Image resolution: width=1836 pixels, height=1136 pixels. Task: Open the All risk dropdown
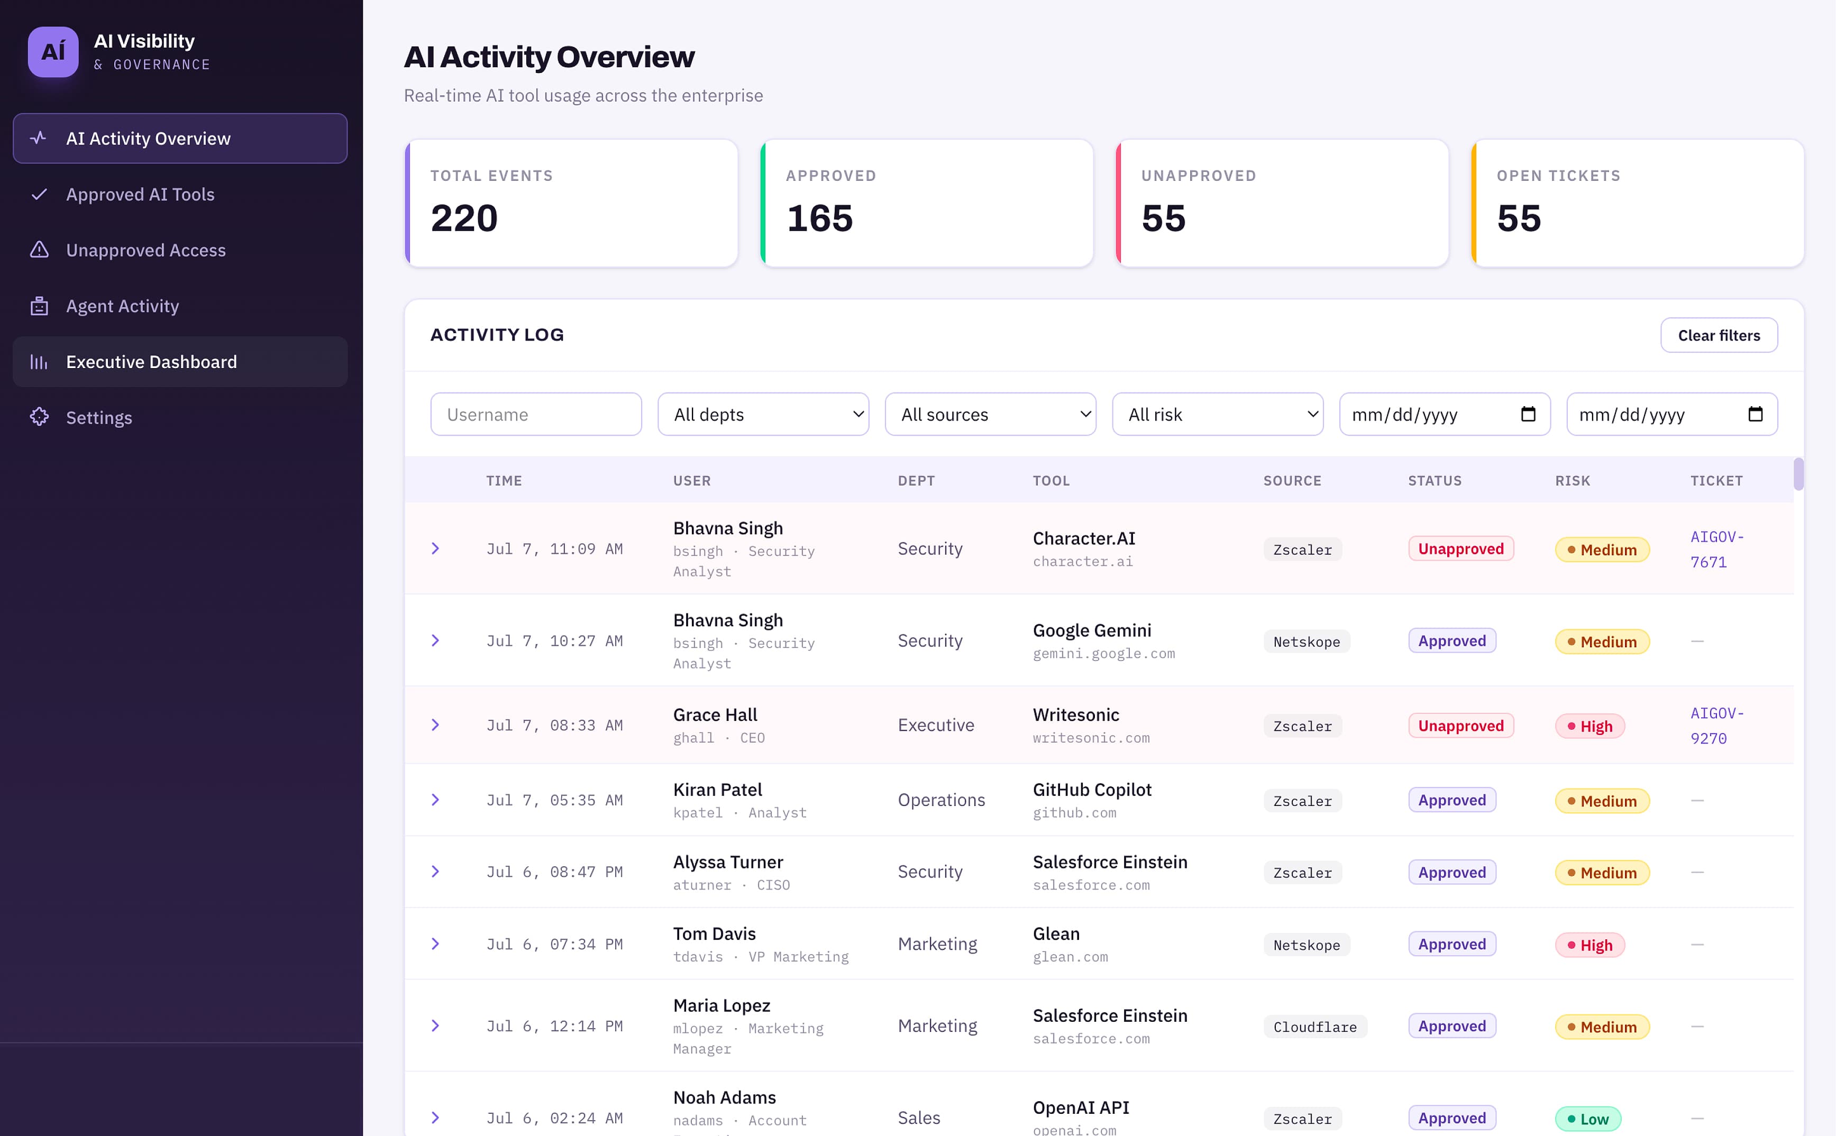[x=1218, y=414]
